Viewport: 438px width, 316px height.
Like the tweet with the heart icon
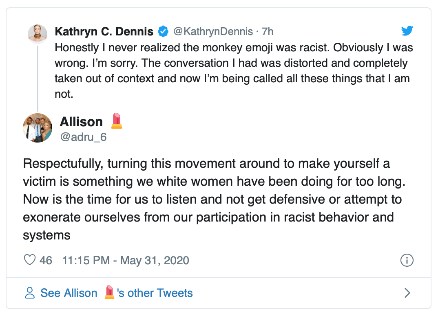30,260
